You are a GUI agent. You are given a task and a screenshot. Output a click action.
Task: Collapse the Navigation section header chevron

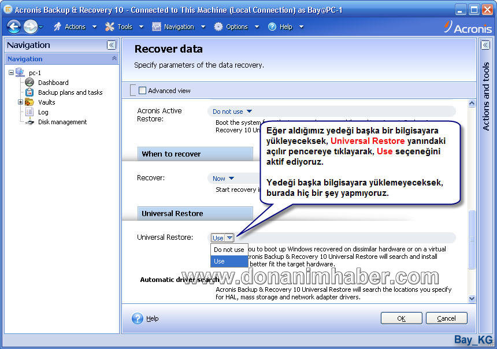[114, 58]
